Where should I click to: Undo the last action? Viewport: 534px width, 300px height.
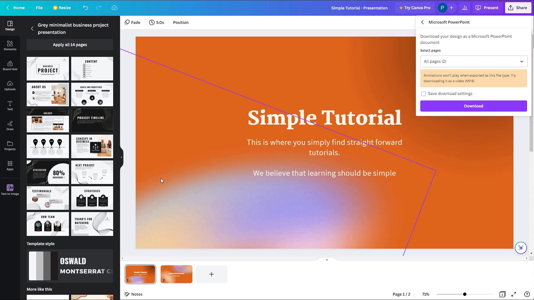(x=85, y=7)
